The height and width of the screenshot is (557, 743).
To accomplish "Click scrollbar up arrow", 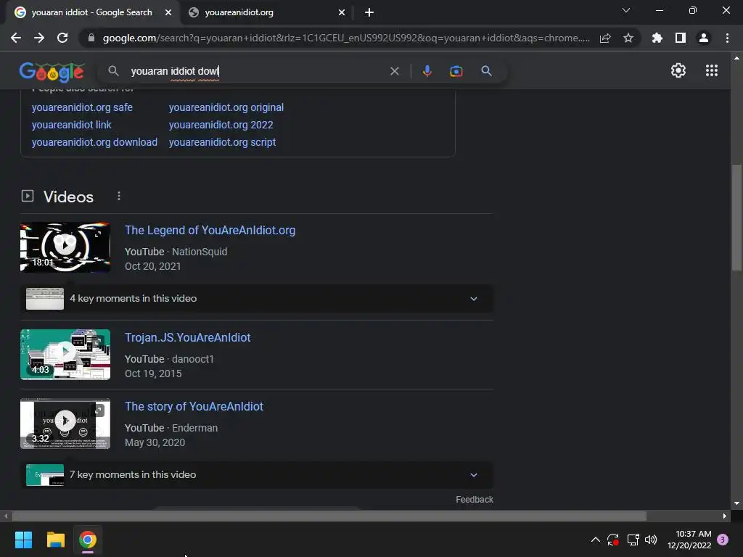I will click(x=736, y=58).
